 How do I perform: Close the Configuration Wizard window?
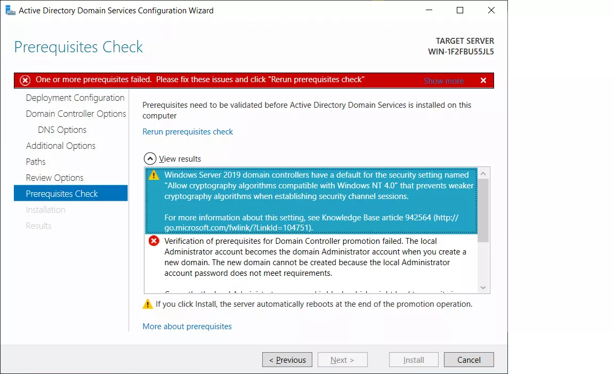491,10
